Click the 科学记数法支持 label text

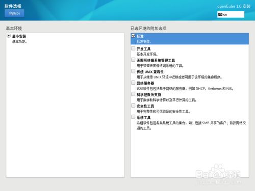(x=149, y=95)
